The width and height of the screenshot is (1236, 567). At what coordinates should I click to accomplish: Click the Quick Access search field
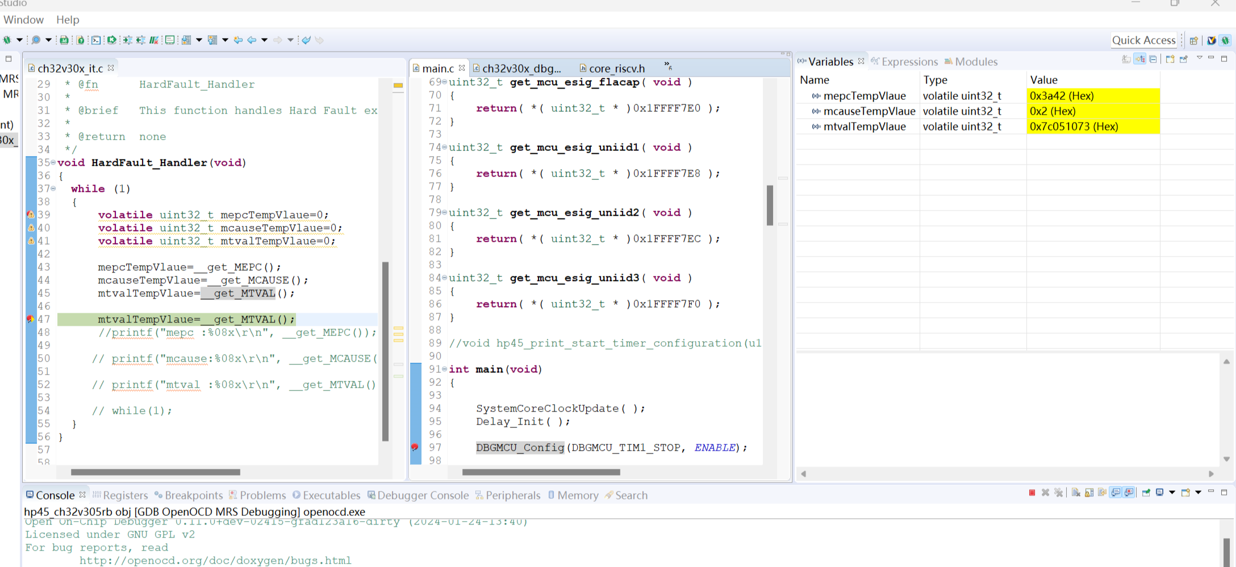pos(1143,40)
